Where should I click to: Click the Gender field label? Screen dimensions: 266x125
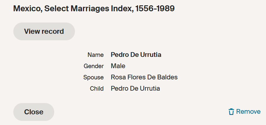[x=94, y=66]
